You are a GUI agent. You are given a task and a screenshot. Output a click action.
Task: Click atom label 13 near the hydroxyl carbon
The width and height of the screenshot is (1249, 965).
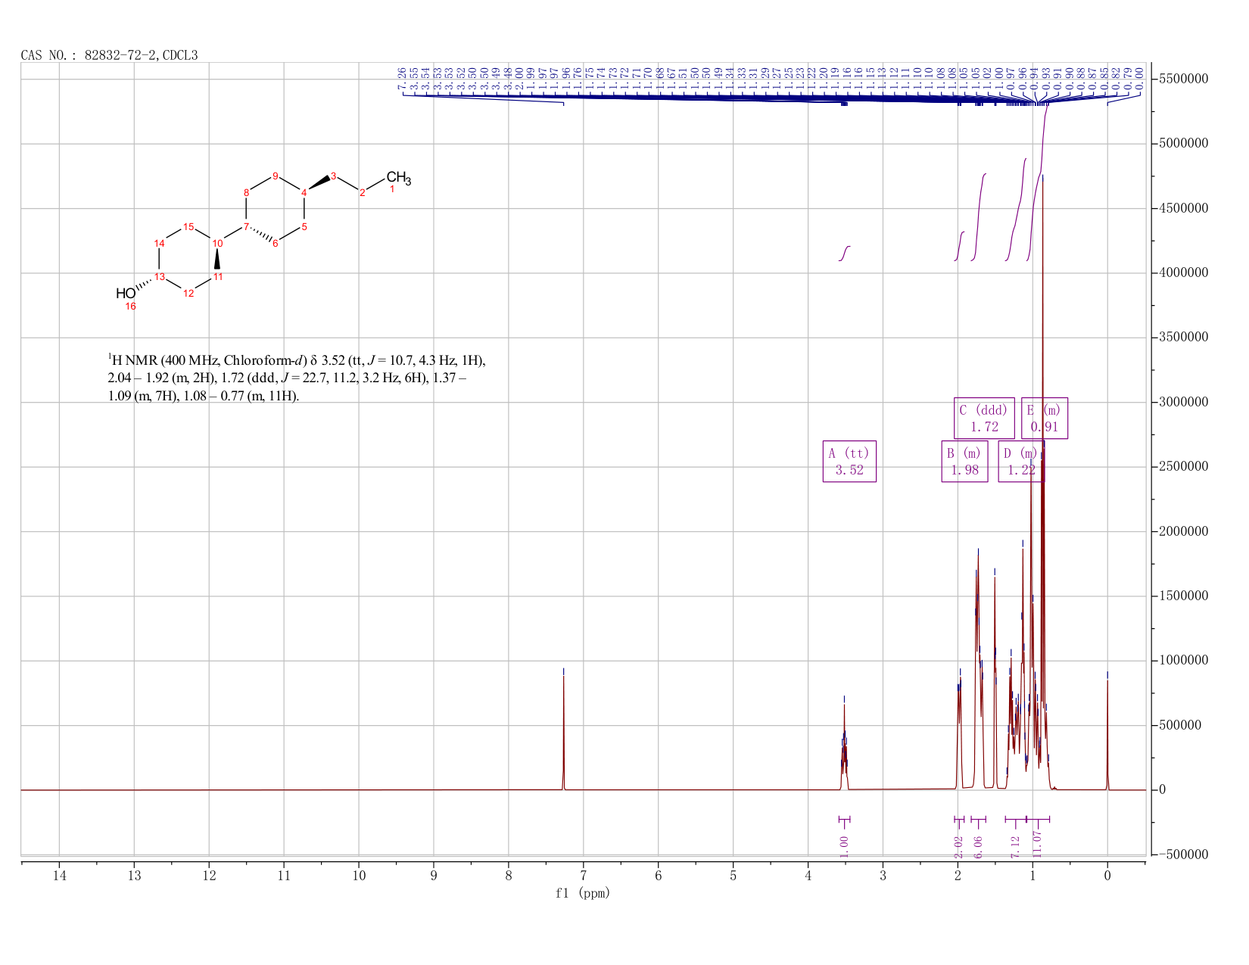pos(160,276)
